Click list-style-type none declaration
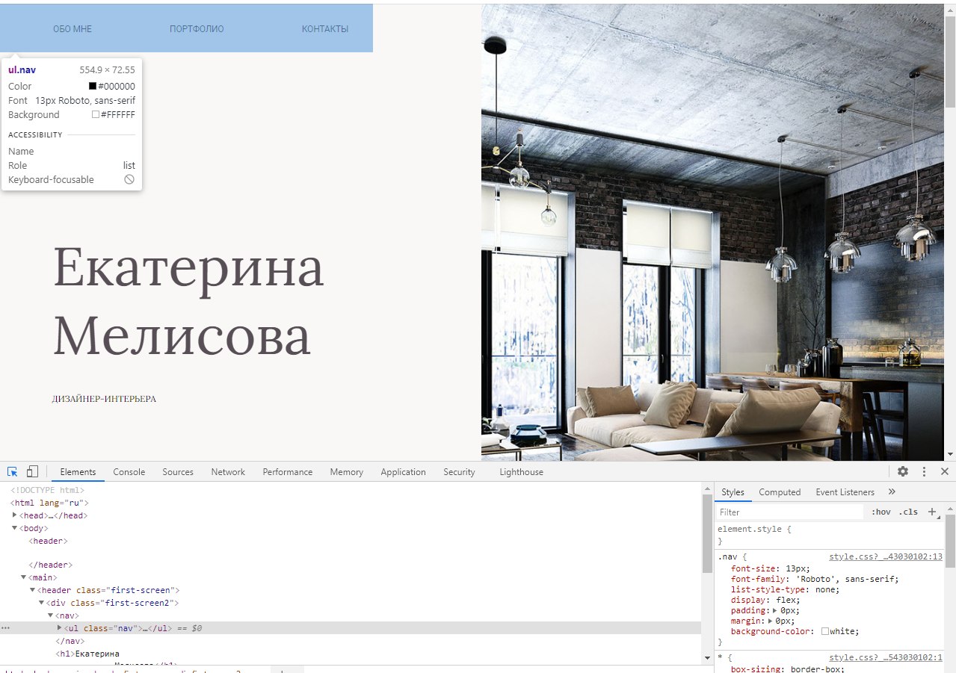Screen dimensions: 956x673 [786, 589]
